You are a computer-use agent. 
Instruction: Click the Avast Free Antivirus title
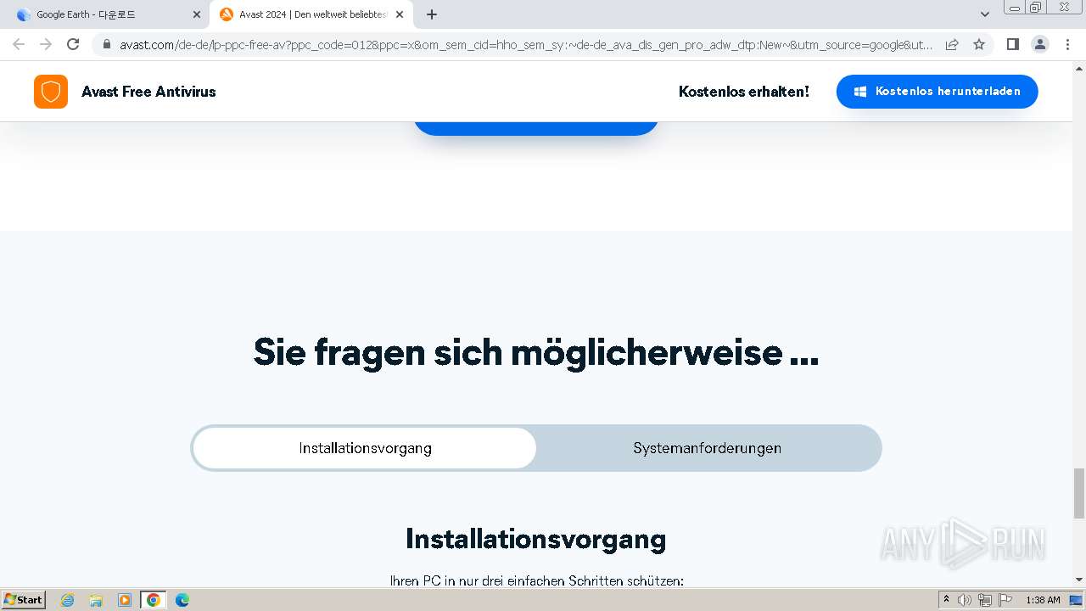click(x=148, y=92)
